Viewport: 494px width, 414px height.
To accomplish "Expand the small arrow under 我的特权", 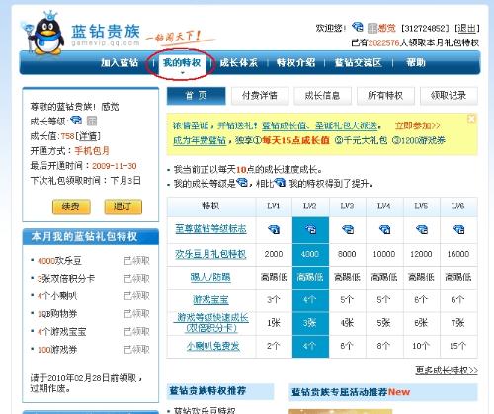I will [x=182, y=73].
